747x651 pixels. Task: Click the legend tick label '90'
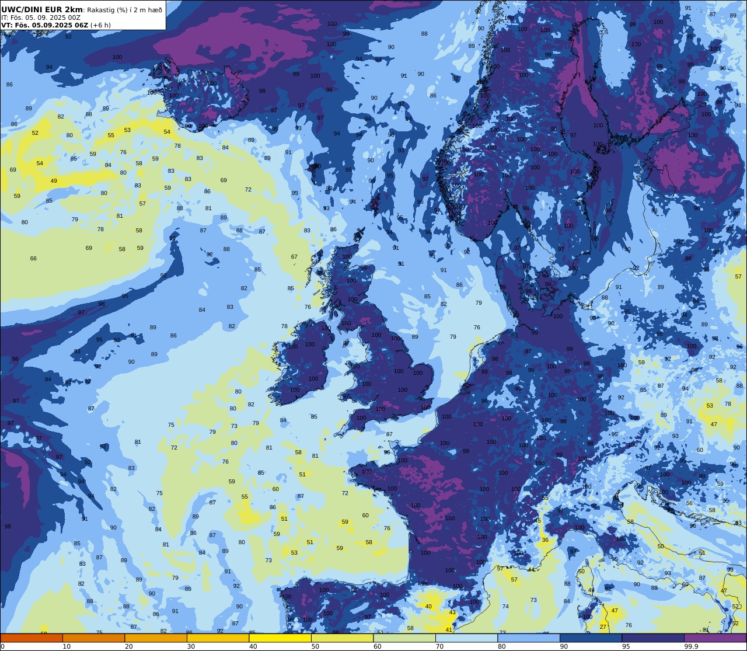pos(564,646)
